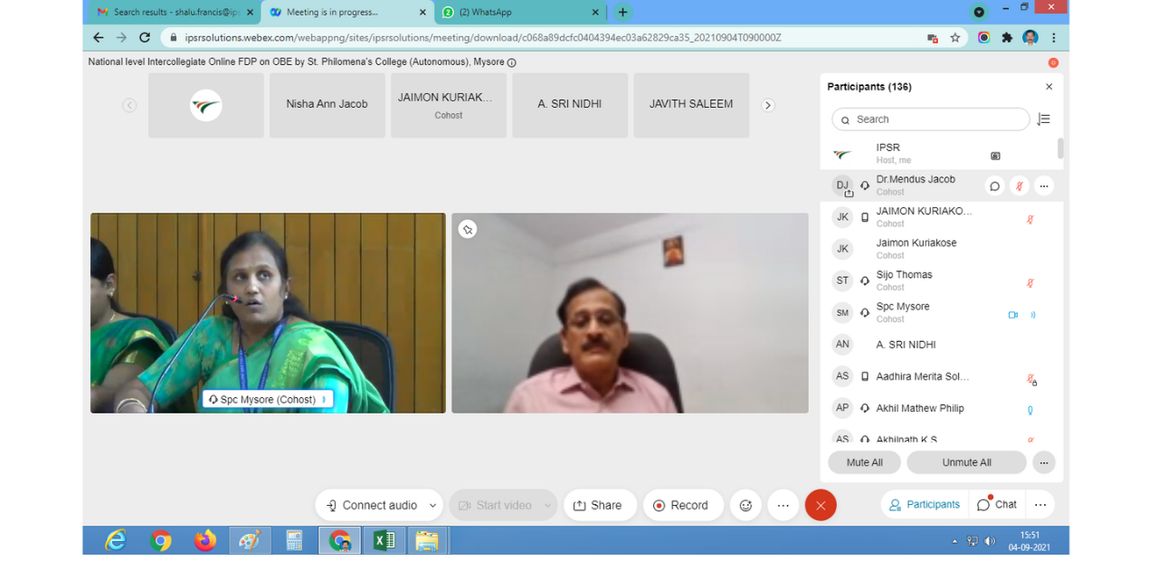Click the red leave meeting button
This screenshot has width=1158, height=561.
pyautogui.click(x=821, y=506)
